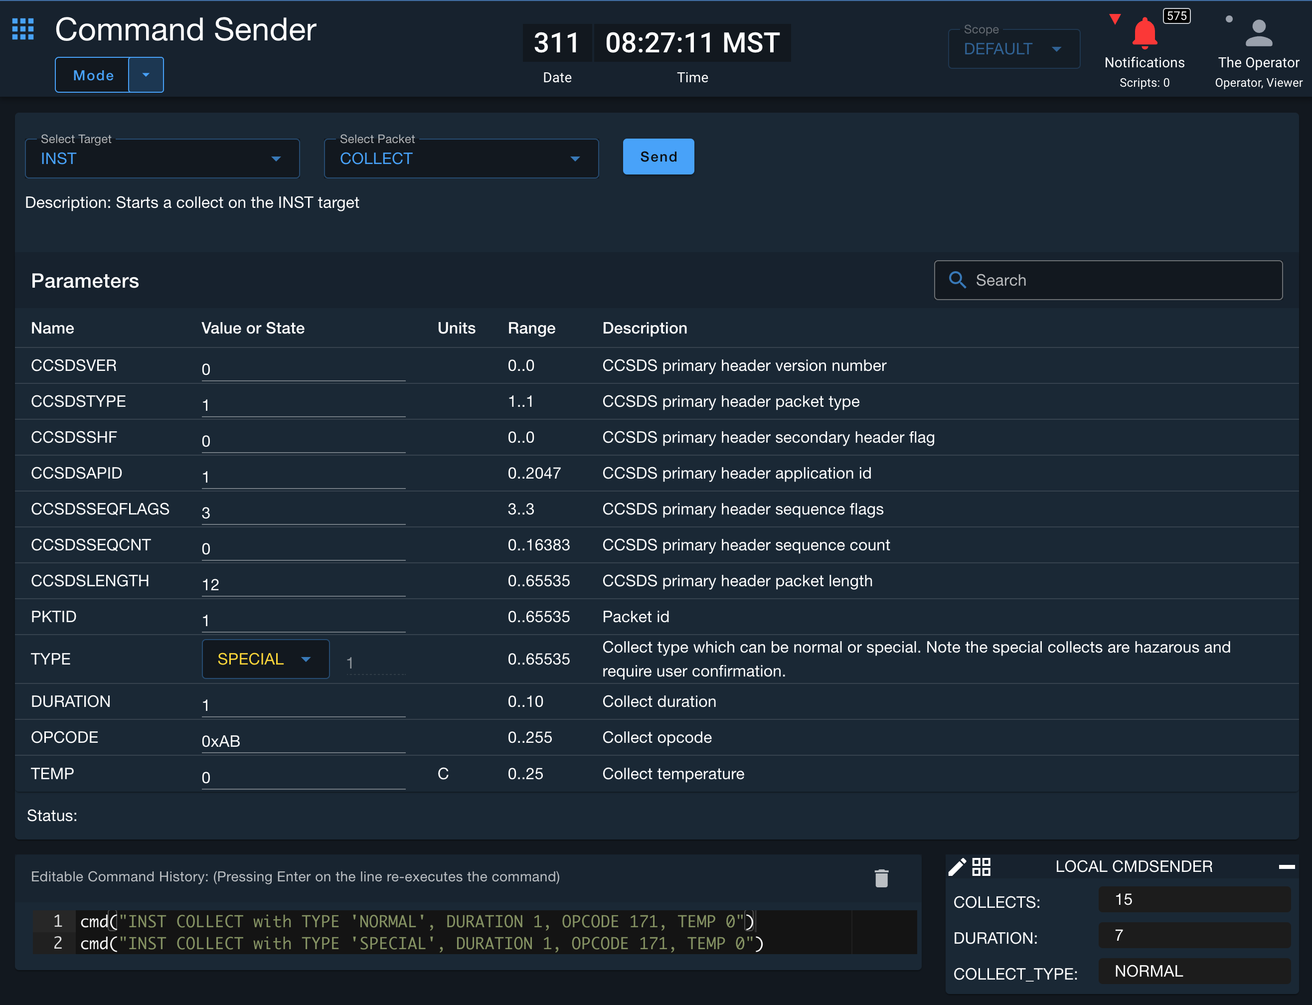Edit the CCSDSSEQFLAGS value field
The height and width of the screenshot is (1005, 1312).
303,512
